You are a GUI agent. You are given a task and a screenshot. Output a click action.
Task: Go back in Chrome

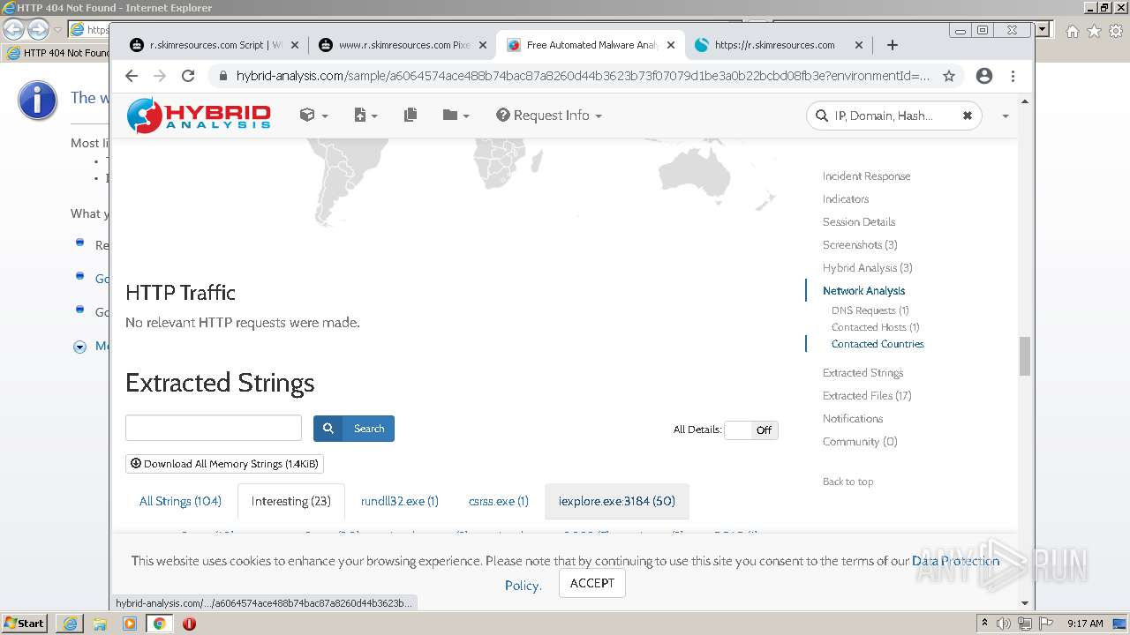click(132, 76)
